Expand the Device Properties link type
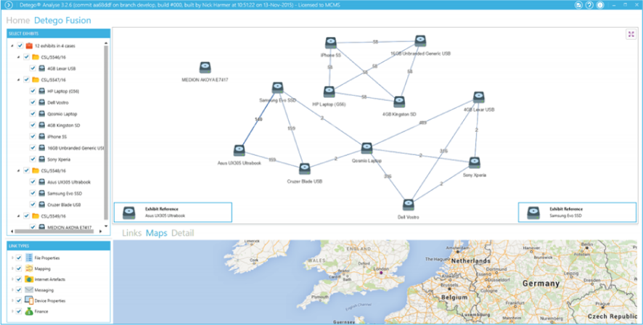This screenshot has width=643, height=325. pyautogui.click(x=12, y=300)
